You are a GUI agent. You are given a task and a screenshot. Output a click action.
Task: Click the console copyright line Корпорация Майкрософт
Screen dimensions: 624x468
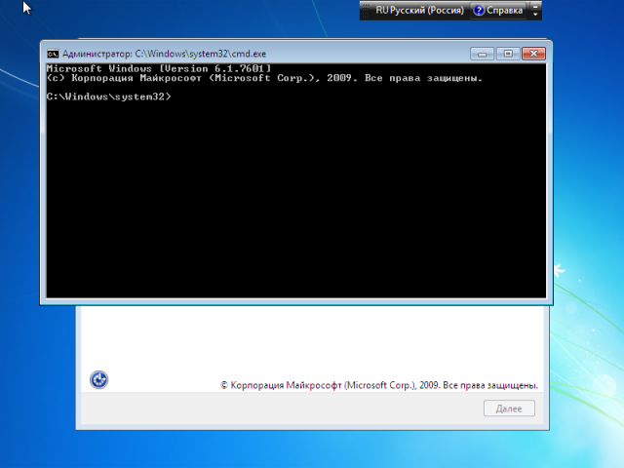(264, 78)
